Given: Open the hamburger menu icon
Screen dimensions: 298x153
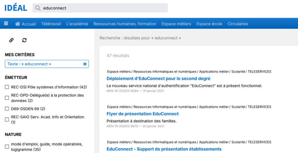Looking at the screenshot, I should (x=6, y=24).
